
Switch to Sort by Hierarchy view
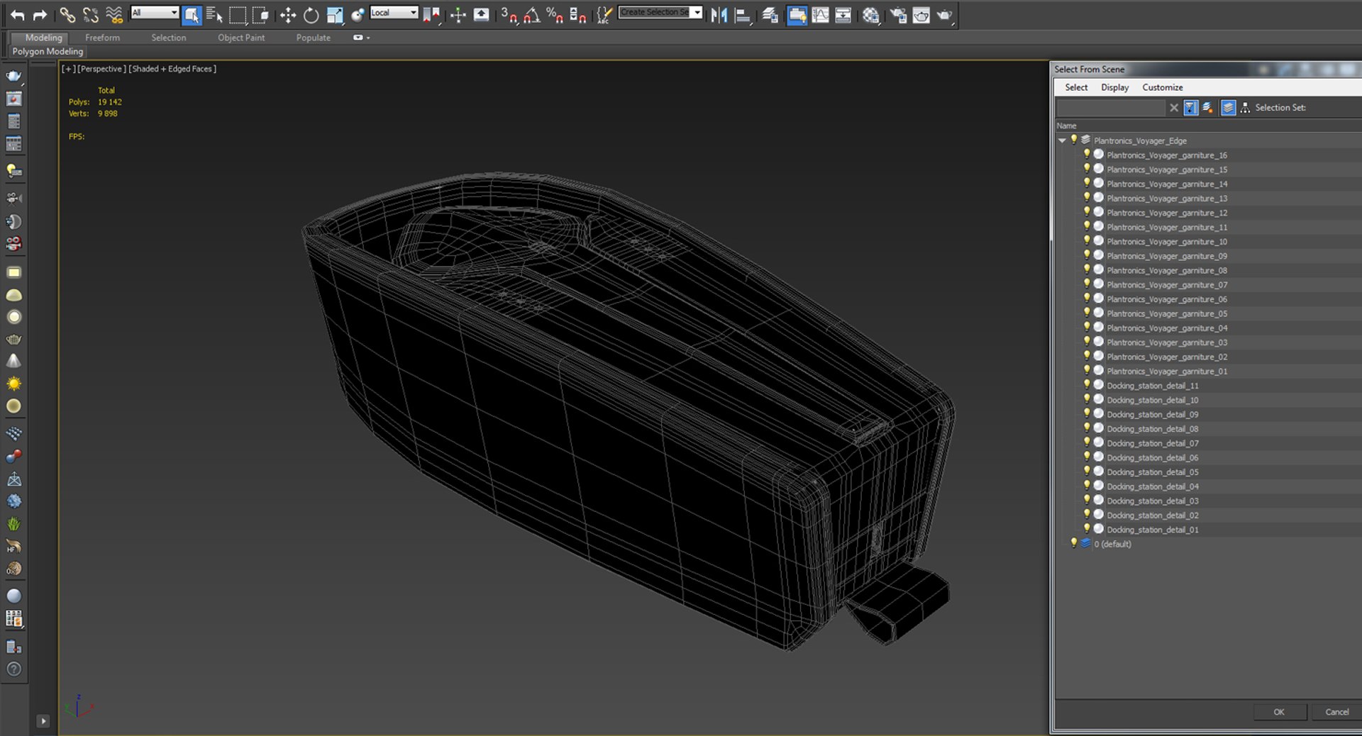tap(1245, 108)
